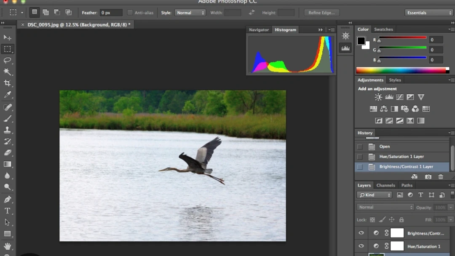Select the Rectangle shape tool

tap(7, 234)
